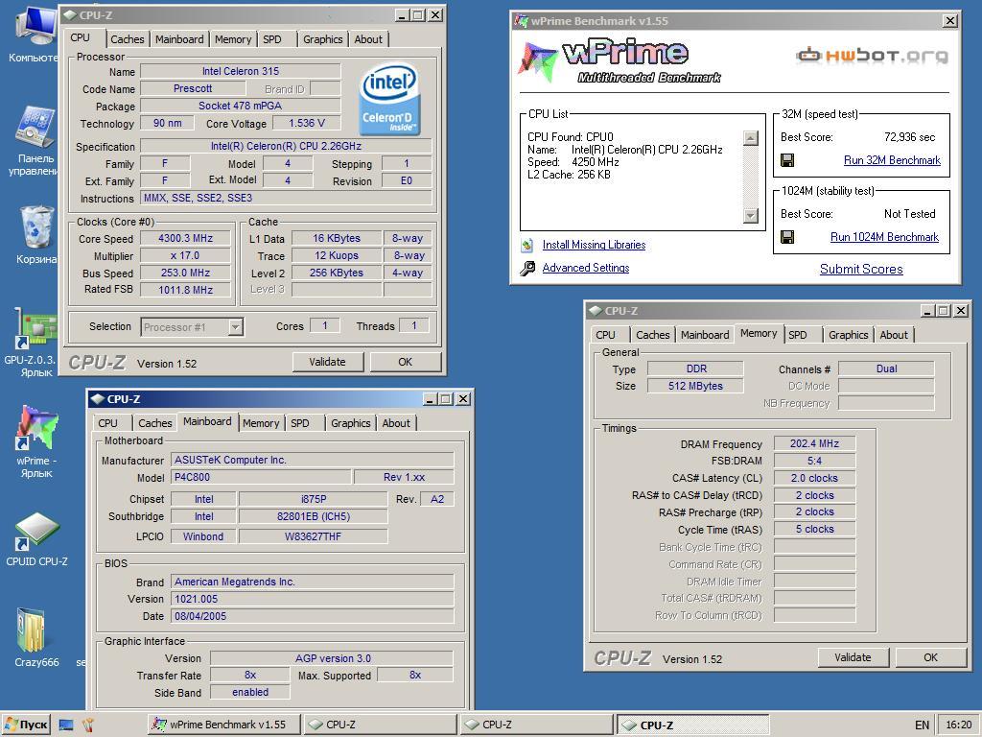The height and width of the screenshot is (737, 982).
Task: Open Caches tab in top CPU-Z window
Action: click(128, 39)
